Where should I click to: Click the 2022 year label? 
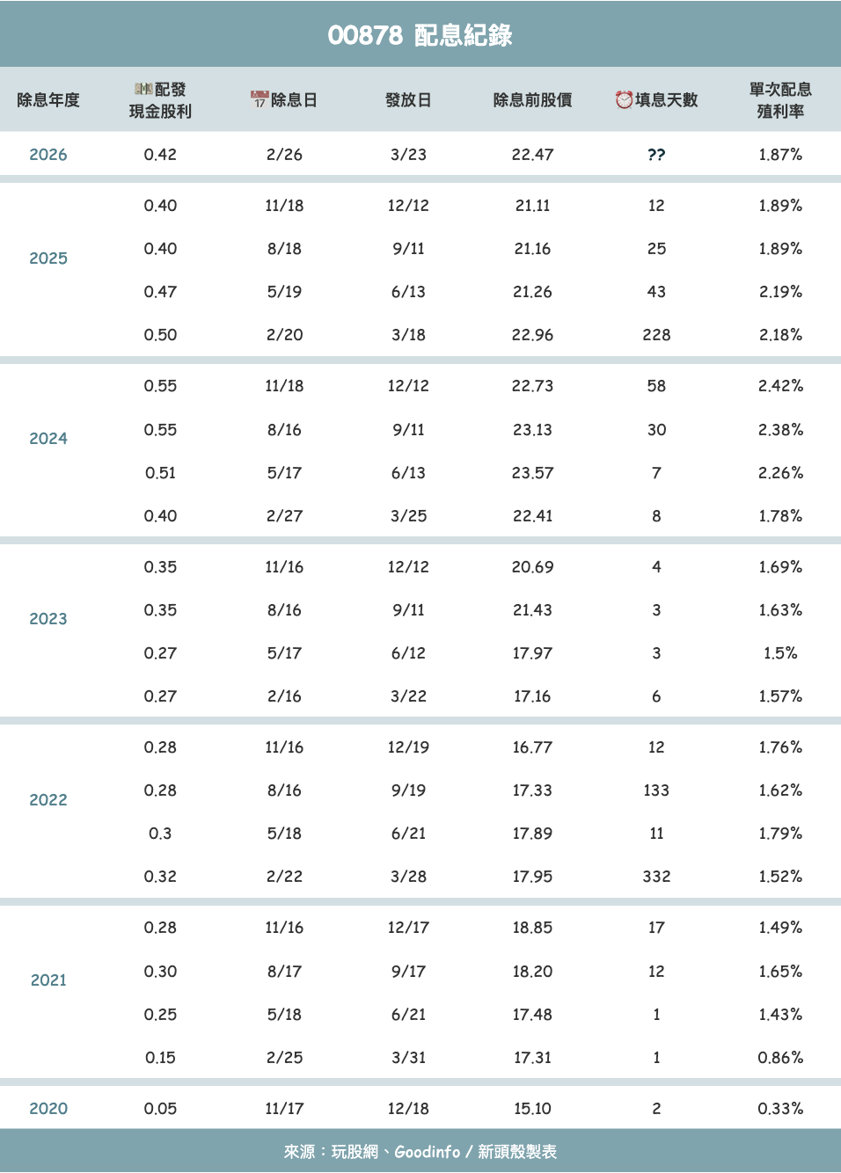pyautogui.click(x=48, y=800)
